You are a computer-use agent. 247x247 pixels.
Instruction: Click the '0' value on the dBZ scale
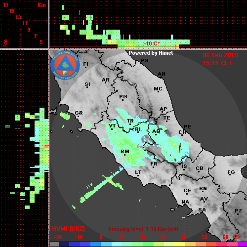pos(101,237)
